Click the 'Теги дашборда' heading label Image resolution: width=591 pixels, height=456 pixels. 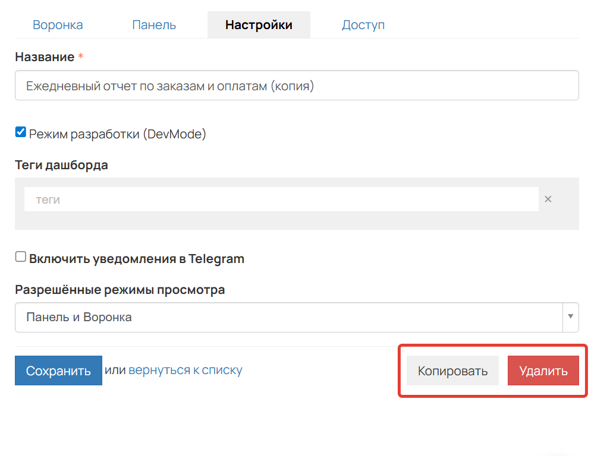pos(61,165)
